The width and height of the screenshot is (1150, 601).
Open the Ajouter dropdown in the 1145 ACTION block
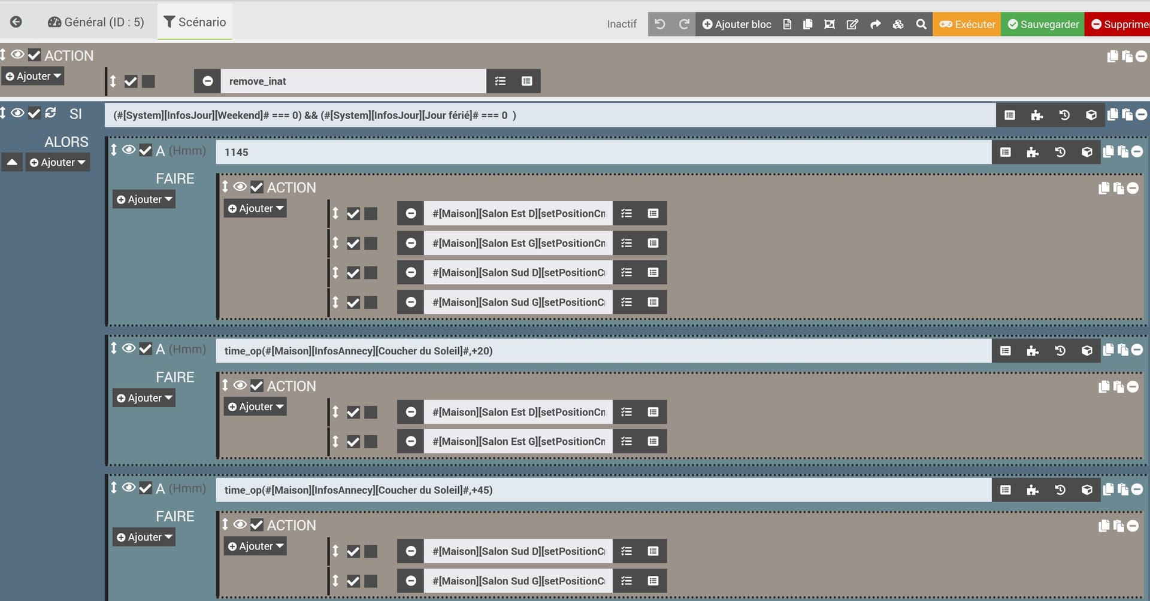click(x=255, y=208)
